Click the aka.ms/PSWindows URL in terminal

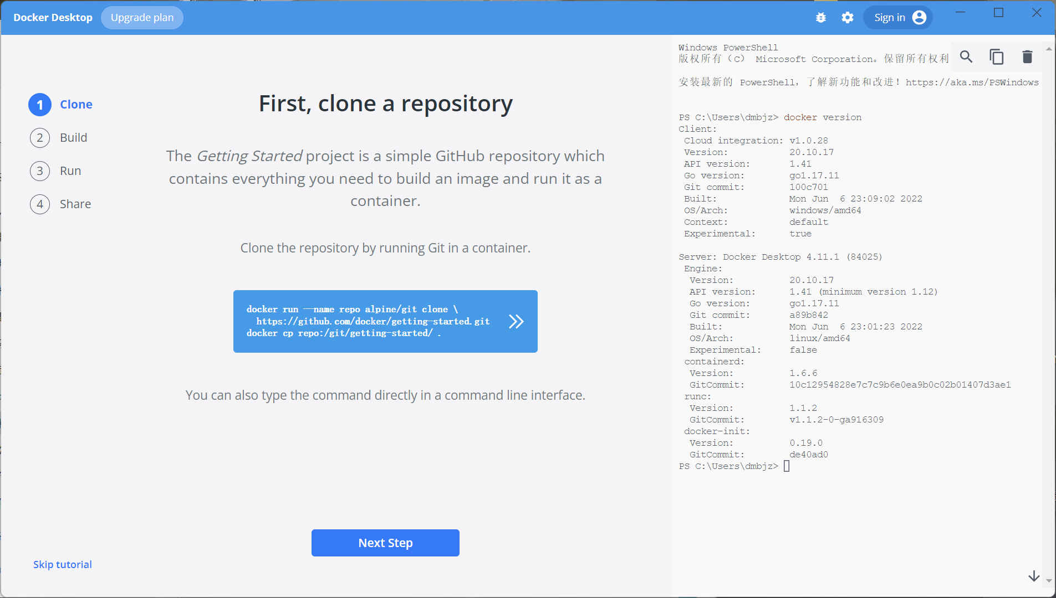972,83
